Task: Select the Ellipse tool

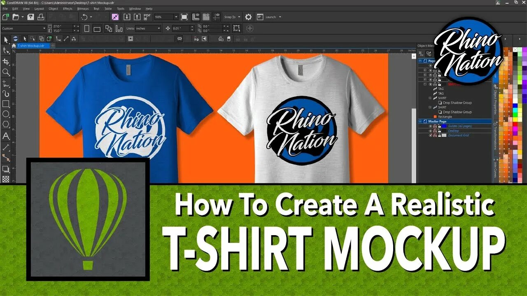Action: (6, 114)
